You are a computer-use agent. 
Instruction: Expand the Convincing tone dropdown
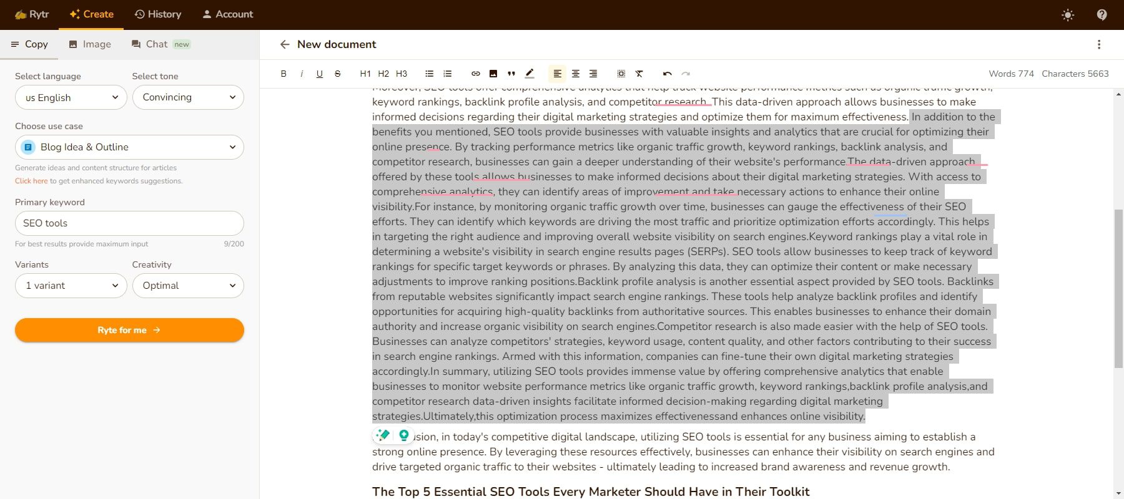tap(188, 97)
